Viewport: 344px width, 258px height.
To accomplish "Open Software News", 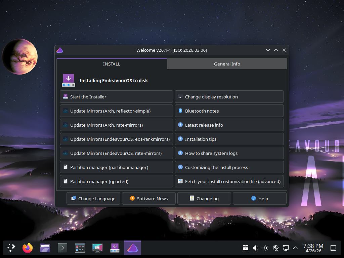I will coord(148,199).
